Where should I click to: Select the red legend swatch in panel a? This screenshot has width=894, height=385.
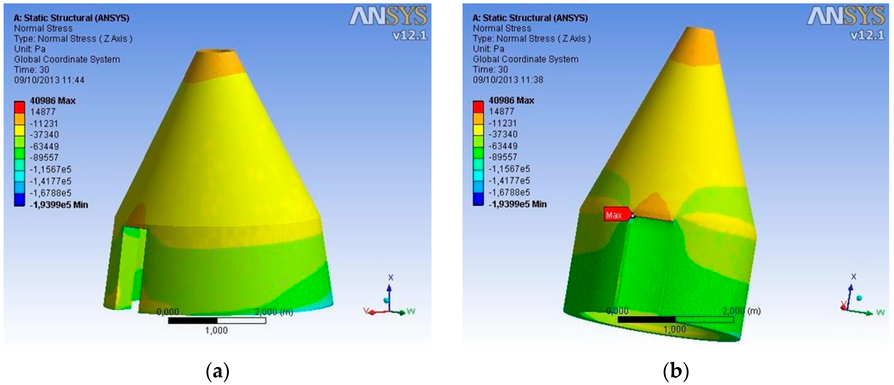coord(20,107)
